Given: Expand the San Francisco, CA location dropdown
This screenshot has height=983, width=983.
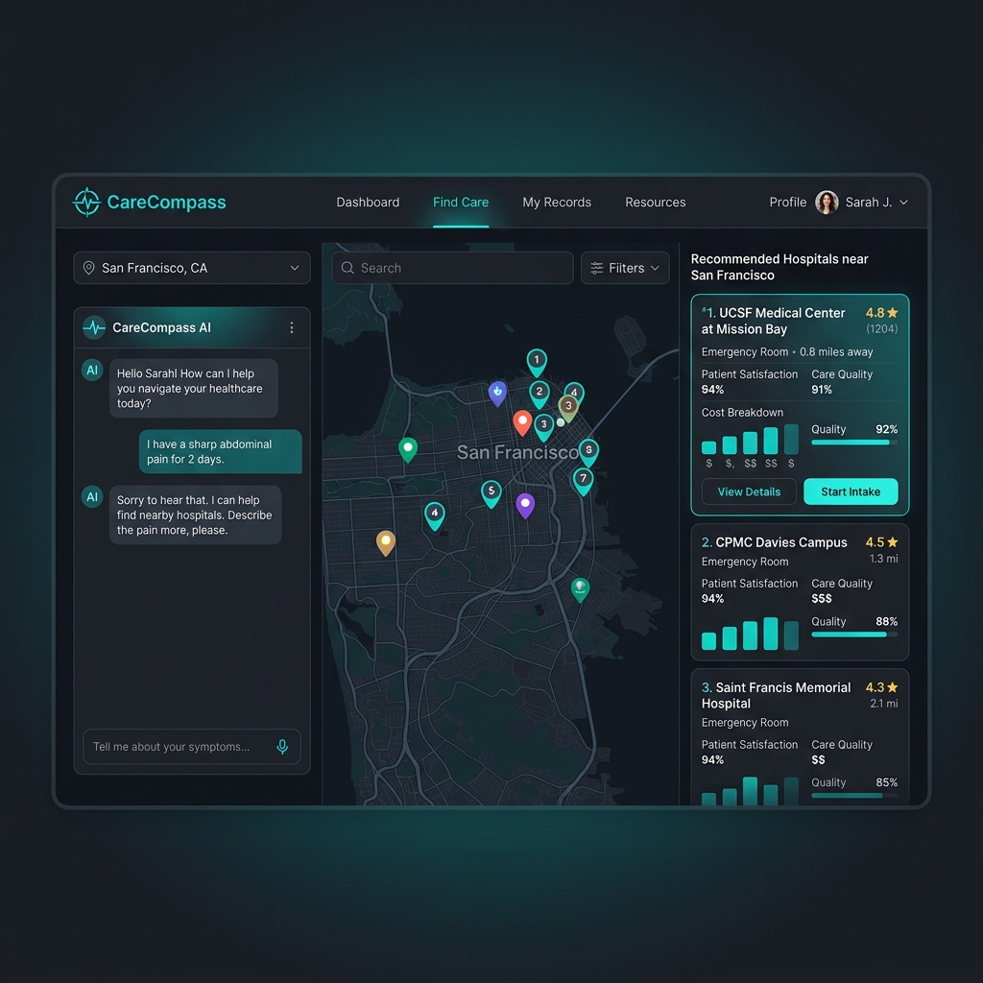Looking at the screenshot, I should click(x=192, y=268).
